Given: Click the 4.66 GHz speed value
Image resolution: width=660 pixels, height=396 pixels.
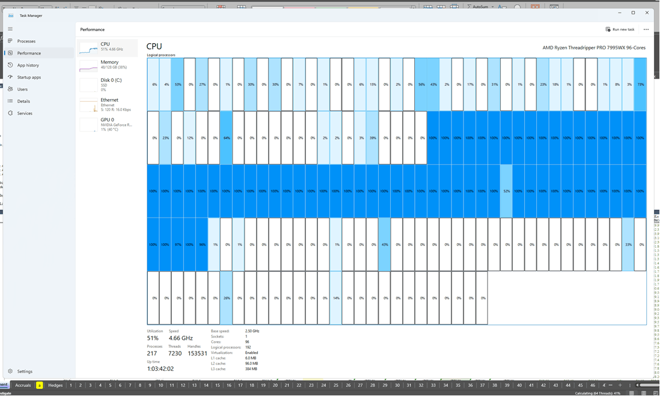Looking at the screenshot, I should click(x=180, y=338).
